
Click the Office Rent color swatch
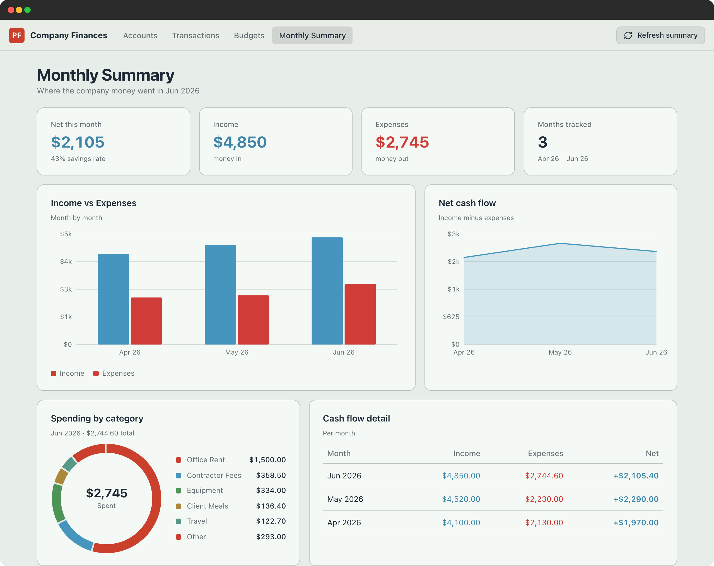[x=178, y=460]
